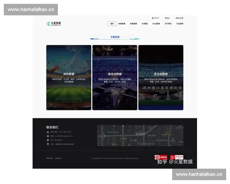Open the 体彩数据 card

pyautogui.click(x=69, y=77)
